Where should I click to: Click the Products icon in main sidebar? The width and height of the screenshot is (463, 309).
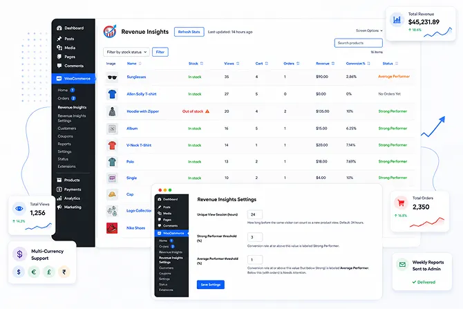coord(59,180)
